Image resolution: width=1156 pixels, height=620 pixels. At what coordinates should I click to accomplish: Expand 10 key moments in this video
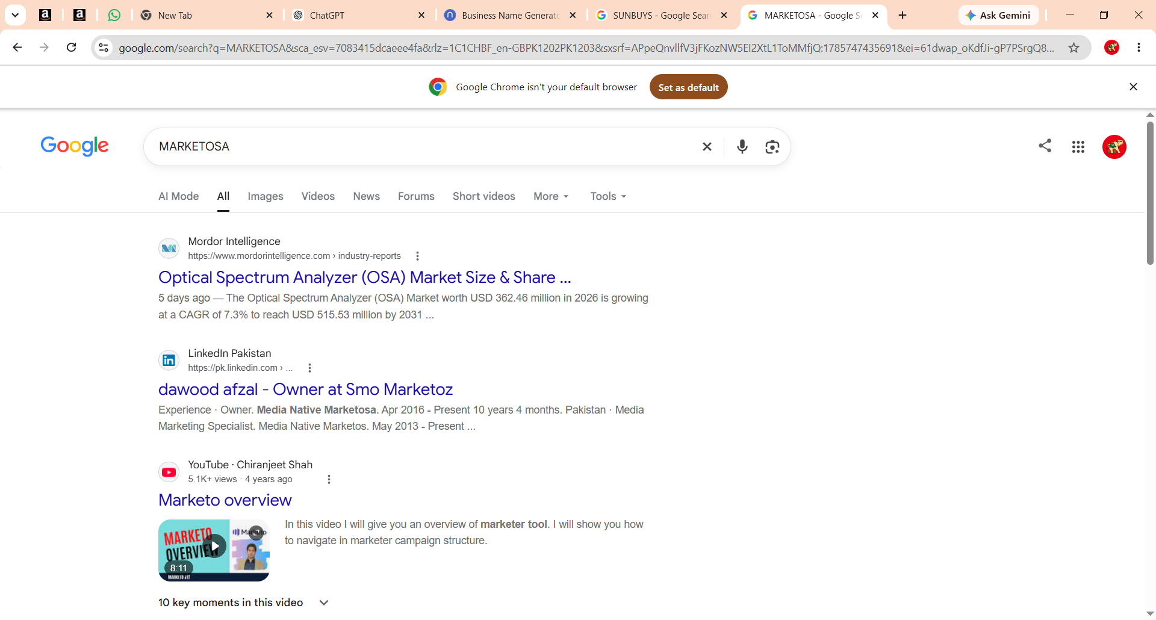243,603
